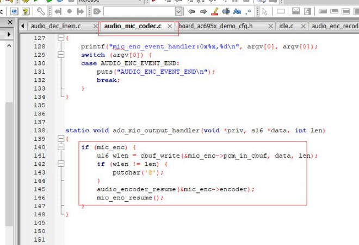Toggle the regex search option icon

tap(248, 11)
